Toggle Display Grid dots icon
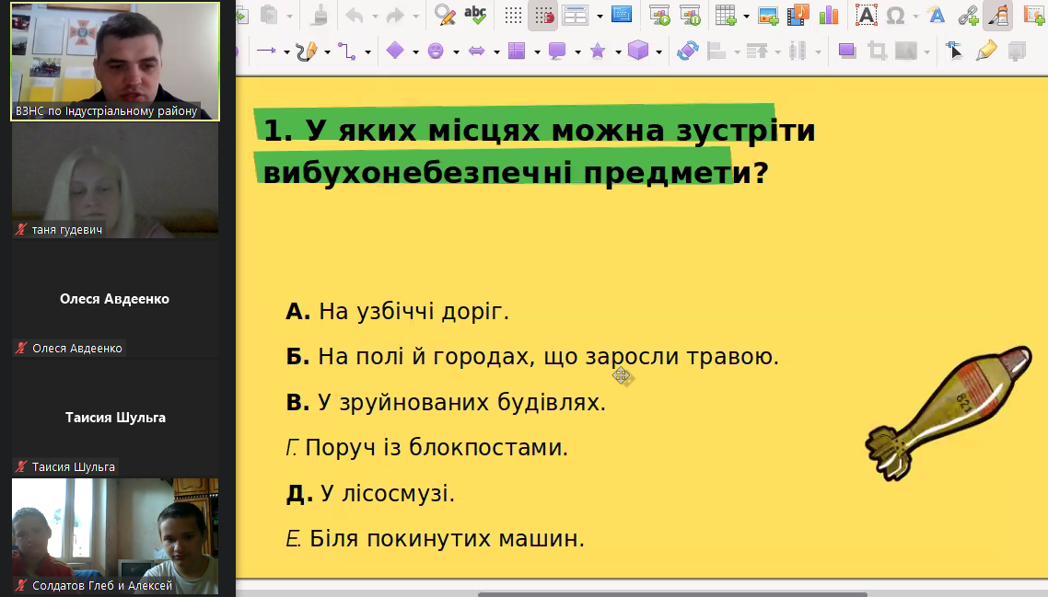The width and height of the screenshot is (1048, 597). pyautogui.click(x=513, y=15)
